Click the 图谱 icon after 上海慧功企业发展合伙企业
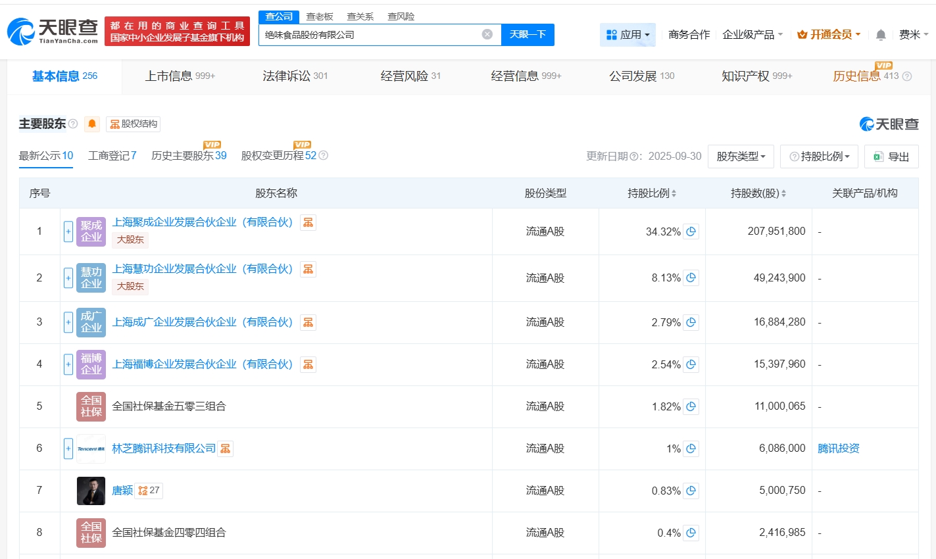 point(308,269)
